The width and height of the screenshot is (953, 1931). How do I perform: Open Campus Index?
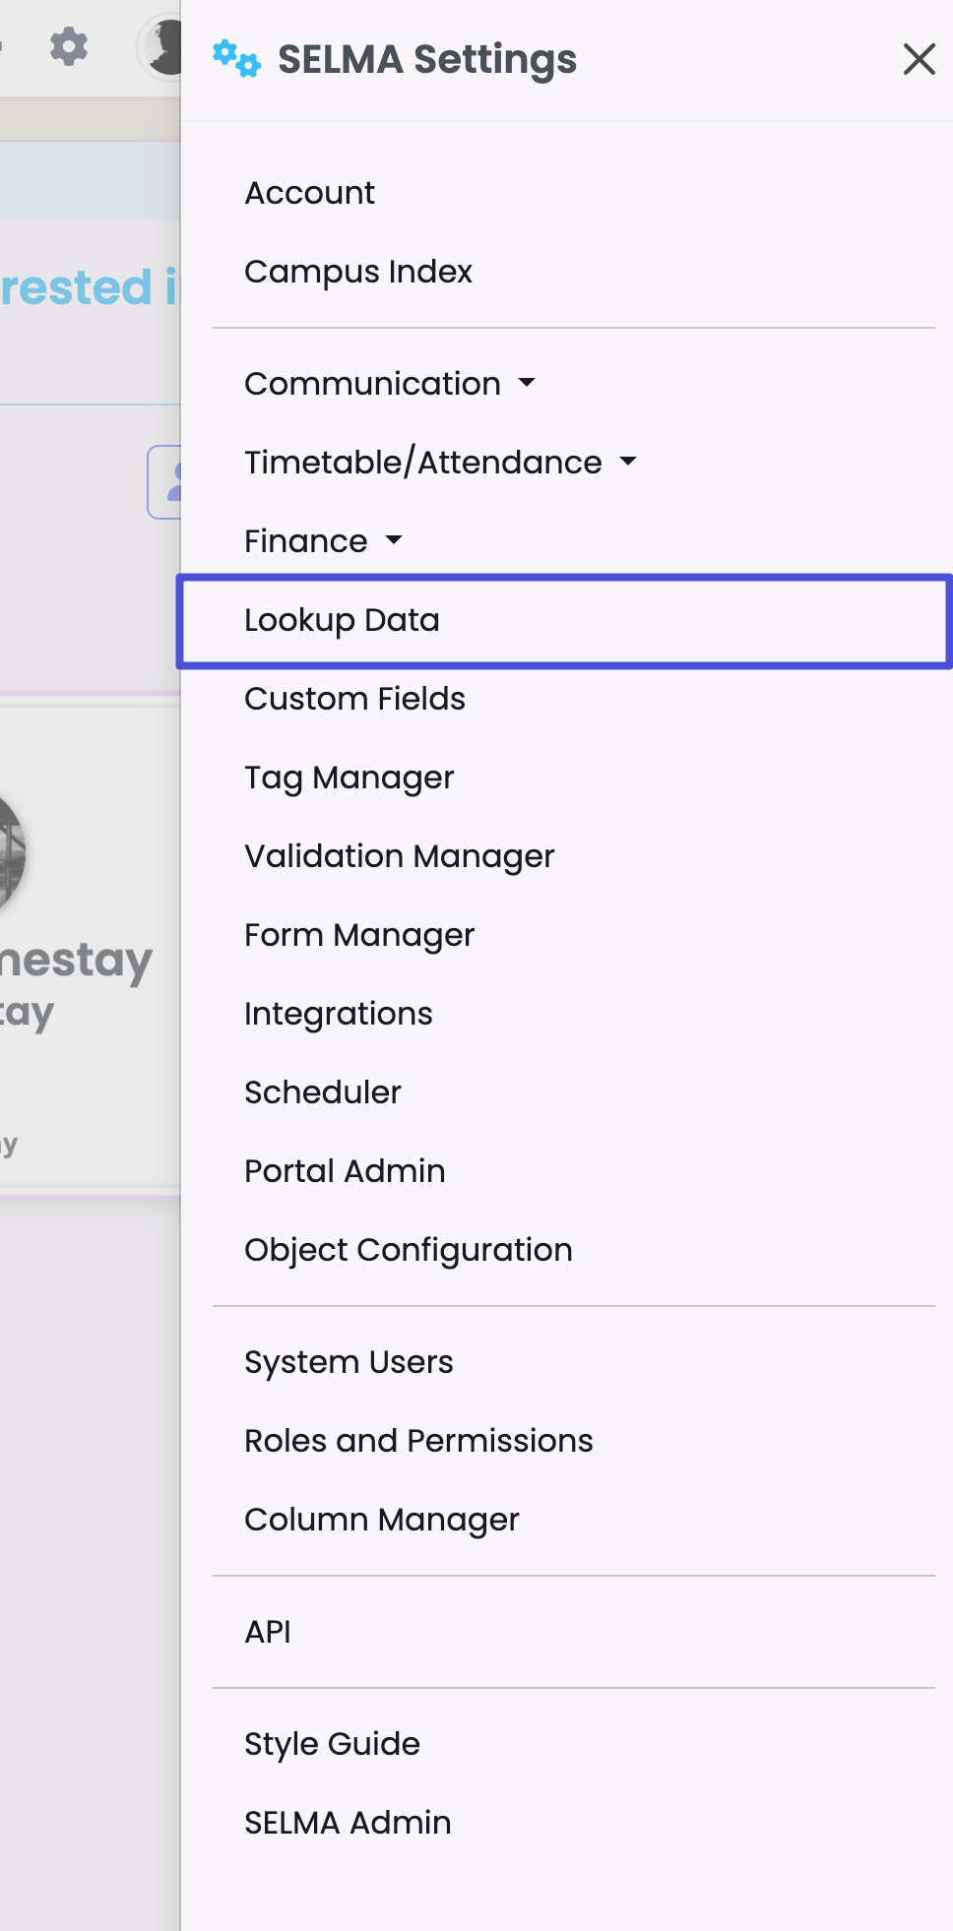point(358,272)
